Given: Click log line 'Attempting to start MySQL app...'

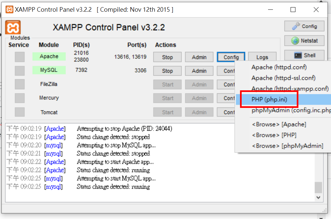Looking at the screenshot, I should point(116,178).
